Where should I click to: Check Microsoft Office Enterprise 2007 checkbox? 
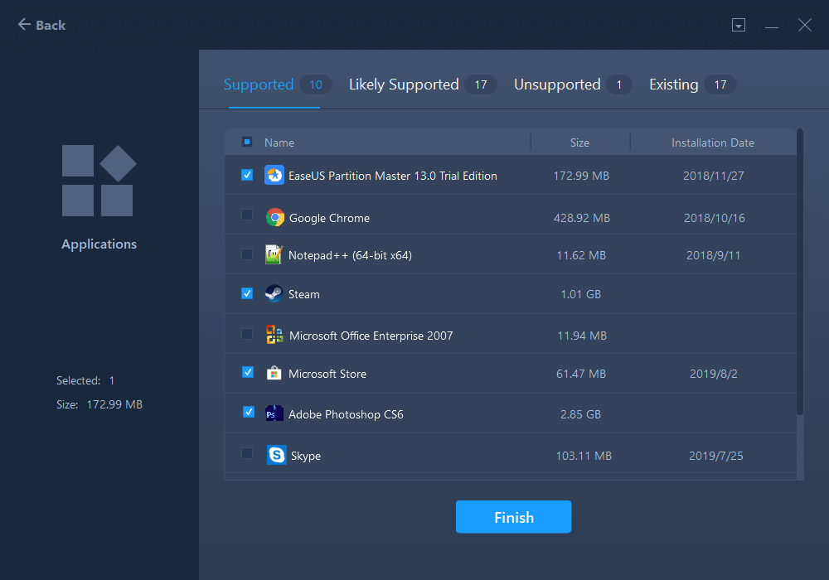(247, 334)
